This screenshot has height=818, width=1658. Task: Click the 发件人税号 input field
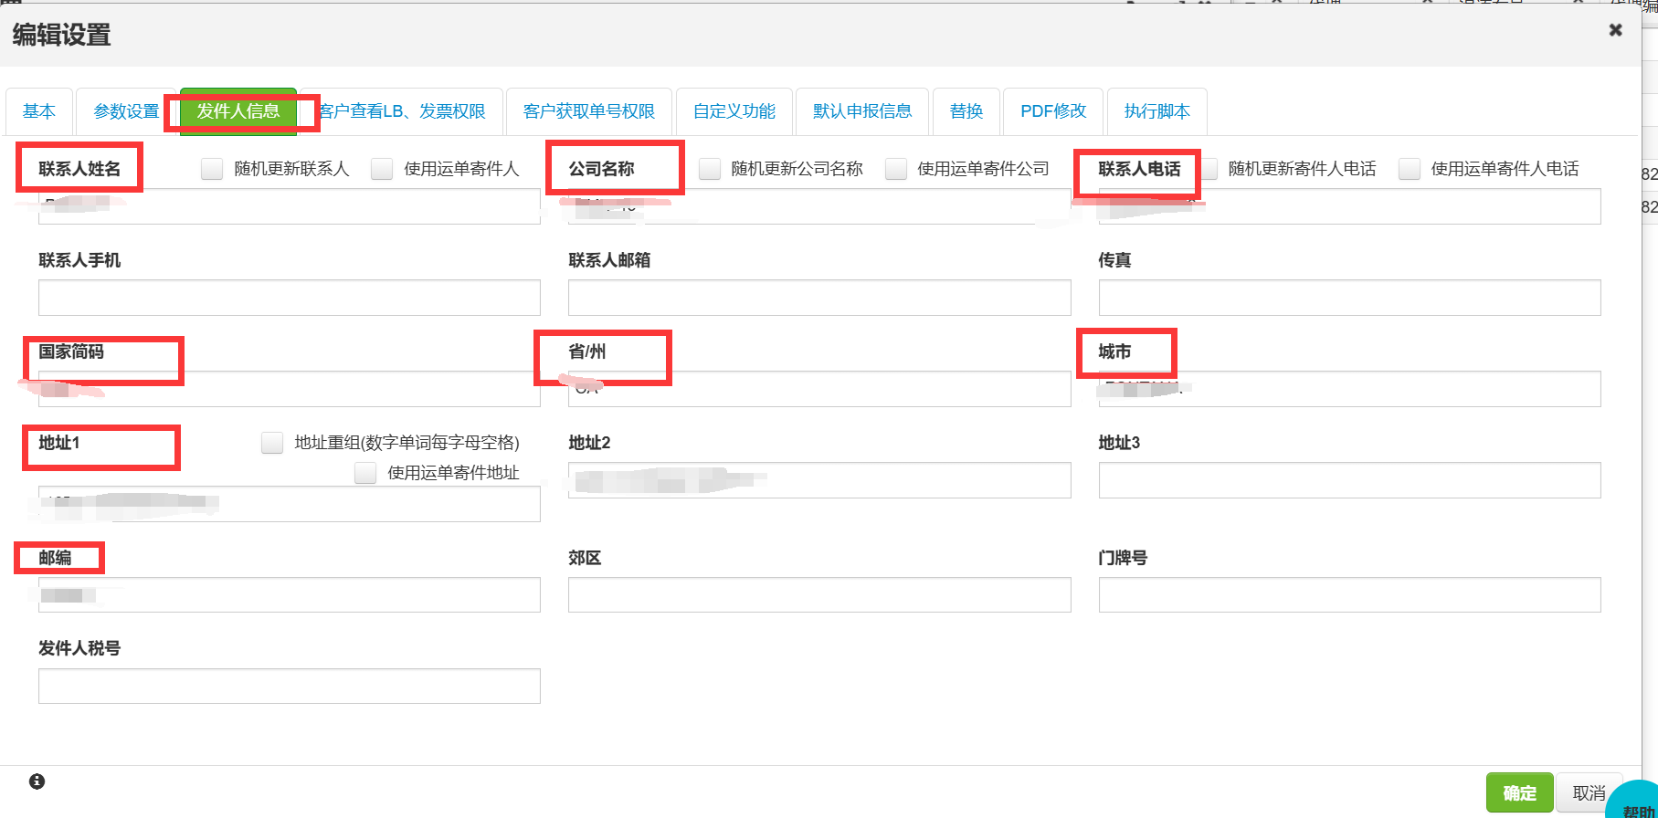click(x=290, y=687)
